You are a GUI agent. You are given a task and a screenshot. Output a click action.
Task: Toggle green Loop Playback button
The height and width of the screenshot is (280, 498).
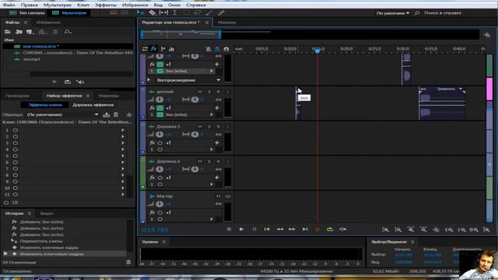(330, 229)
